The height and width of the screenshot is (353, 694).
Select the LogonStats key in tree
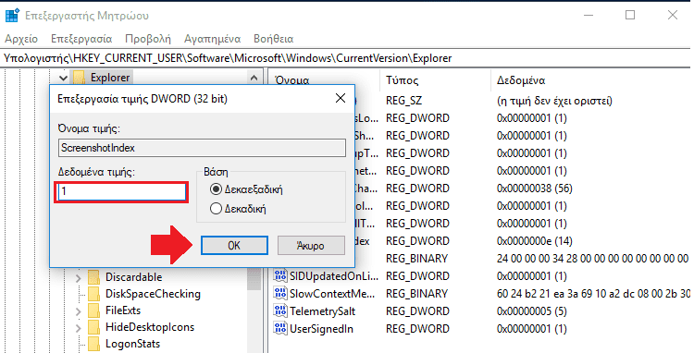point(132,344)
